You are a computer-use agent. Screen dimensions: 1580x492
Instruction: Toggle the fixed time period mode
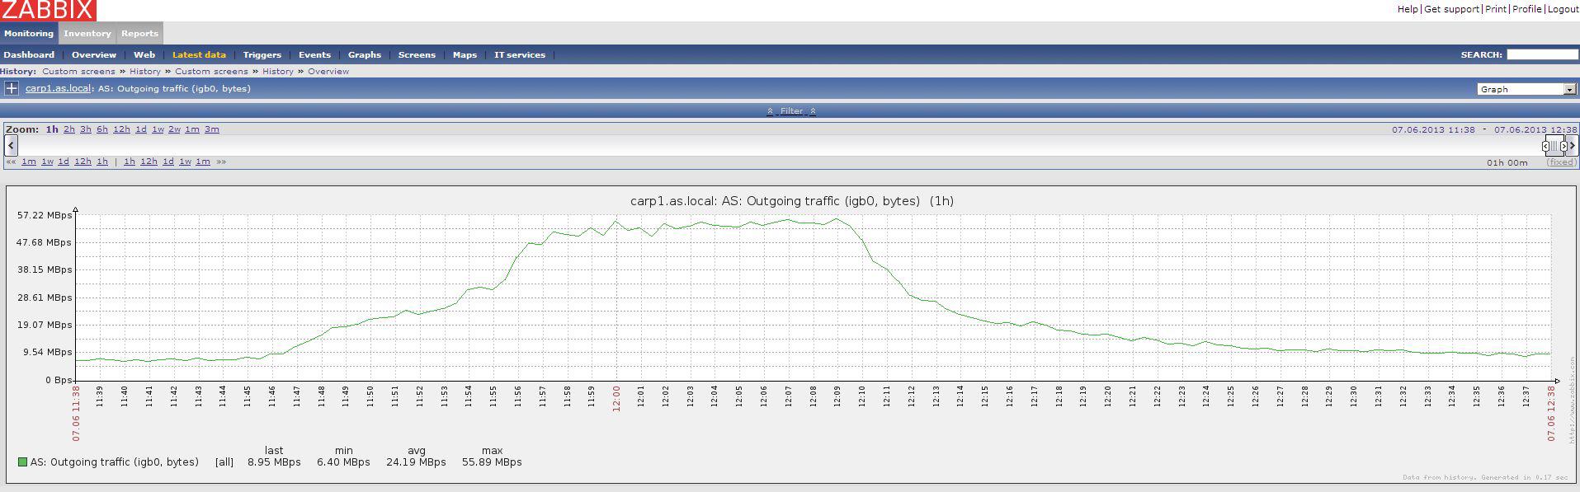click(1561, 162)
